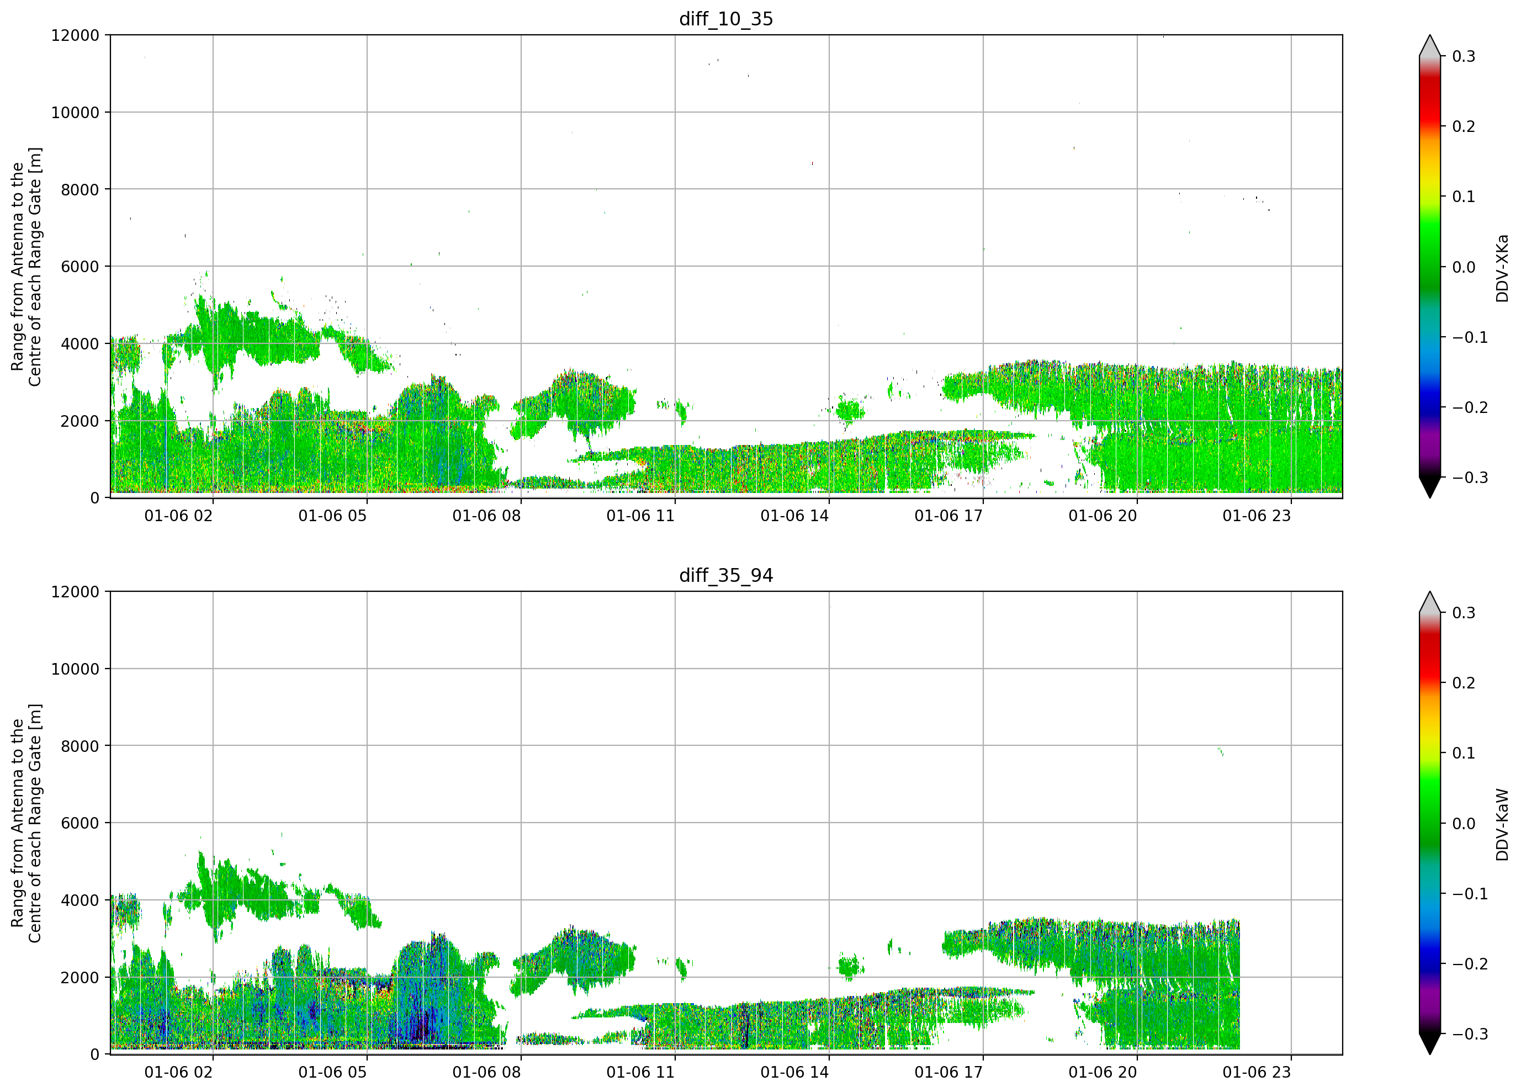Image resolution: width=1521 pixels, height=1092 pixels.
Task: Click the 6000 y-axis tick on bottom plot
Action: click(80, 823)
